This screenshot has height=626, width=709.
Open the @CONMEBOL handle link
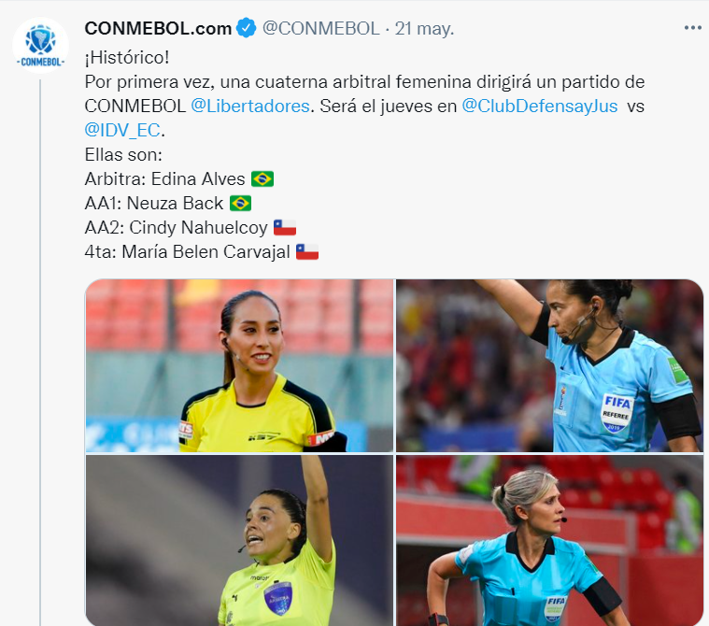click(321, 28)
